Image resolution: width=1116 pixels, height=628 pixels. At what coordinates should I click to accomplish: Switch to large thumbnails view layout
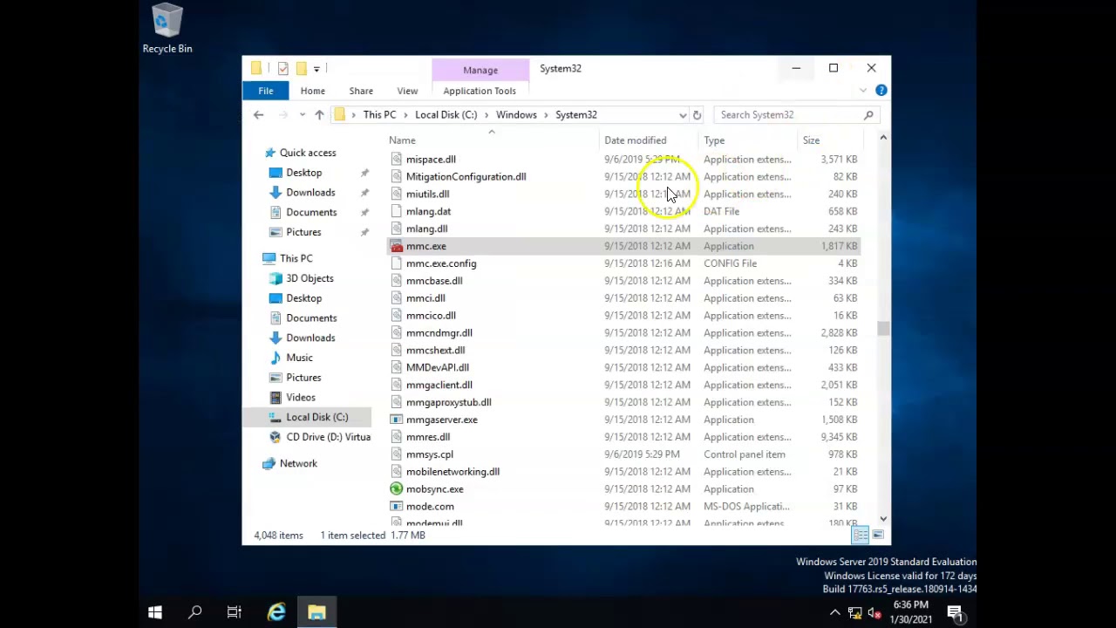[x=878, y=535]
